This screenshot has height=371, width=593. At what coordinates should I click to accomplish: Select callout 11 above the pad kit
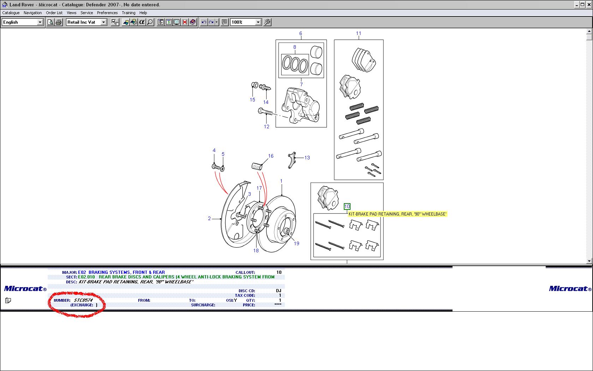click(x=359, y=34)
